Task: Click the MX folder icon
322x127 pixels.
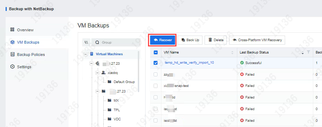Action: (110, 100)
